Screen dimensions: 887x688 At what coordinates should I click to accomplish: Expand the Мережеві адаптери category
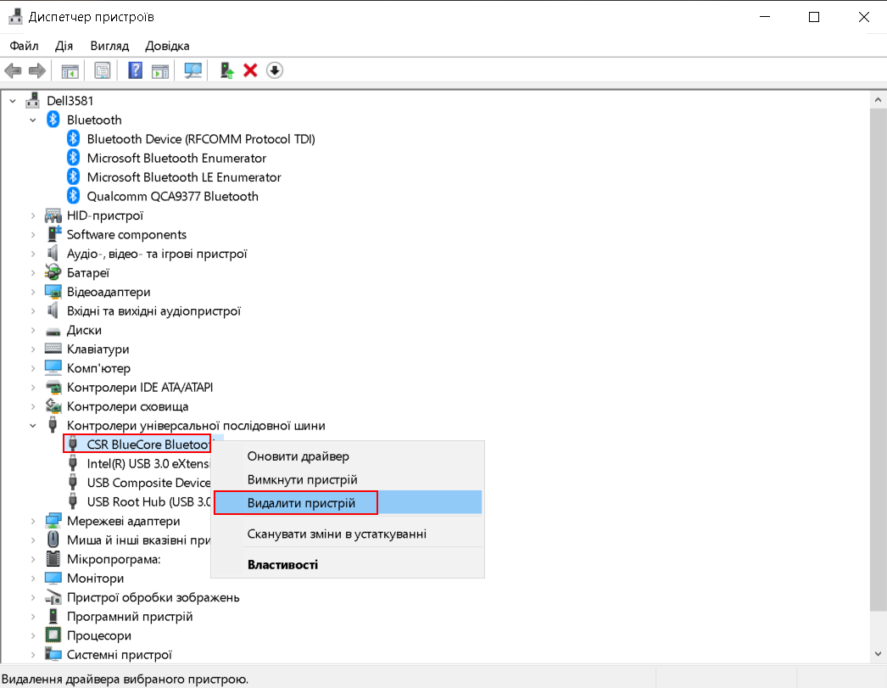pos(33,521)
